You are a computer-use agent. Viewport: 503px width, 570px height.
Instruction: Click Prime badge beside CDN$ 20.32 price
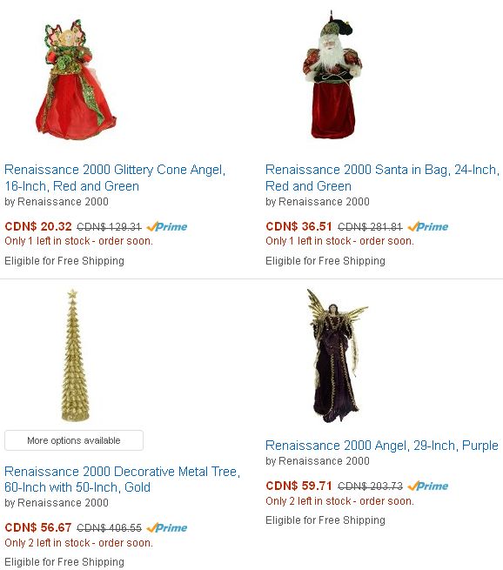167,226
